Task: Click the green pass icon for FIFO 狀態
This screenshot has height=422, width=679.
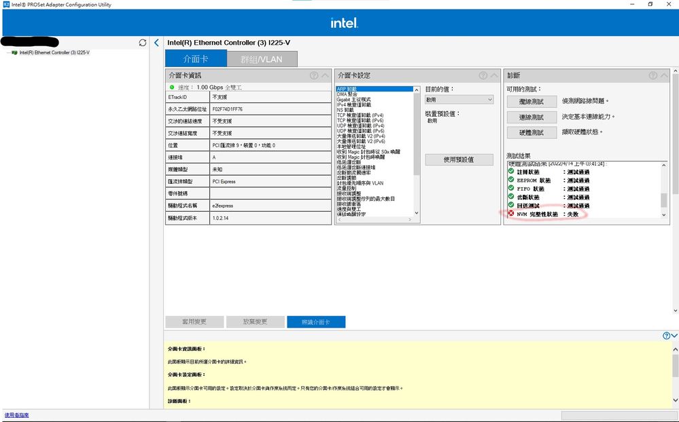Action: (x=511, y=189)
